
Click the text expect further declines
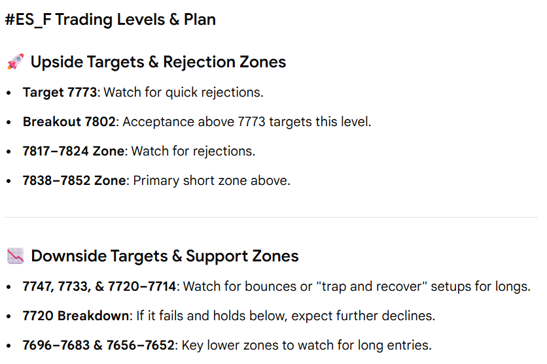pos(363,316)
